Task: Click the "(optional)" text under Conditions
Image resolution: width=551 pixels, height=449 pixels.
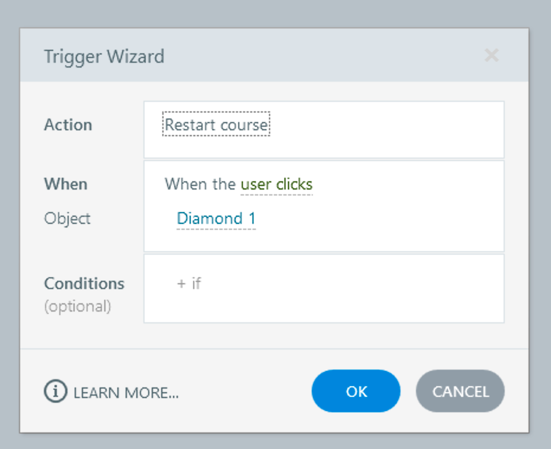Action: [78, 306]
